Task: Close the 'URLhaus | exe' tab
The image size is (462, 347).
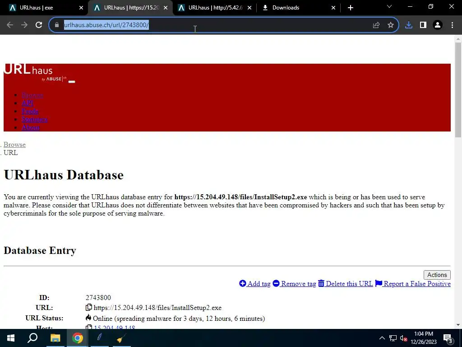Action: tap(81, 8)
